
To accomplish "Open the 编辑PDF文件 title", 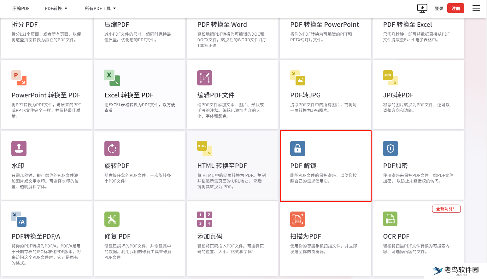I will pos(216,95).
